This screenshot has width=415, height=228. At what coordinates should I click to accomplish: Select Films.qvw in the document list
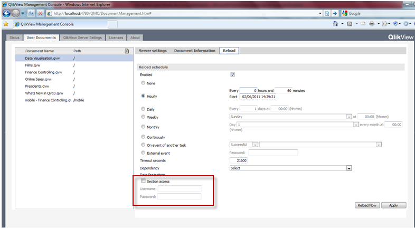coord(74,65)
